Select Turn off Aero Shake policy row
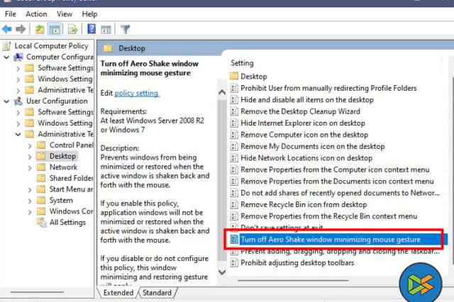454x302 pixels. coord(339,240)
